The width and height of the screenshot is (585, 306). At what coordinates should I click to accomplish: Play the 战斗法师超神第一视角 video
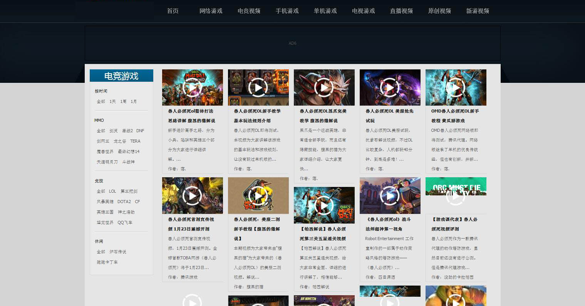tap(390, 196)
